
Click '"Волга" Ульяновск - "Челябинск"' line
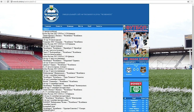[x=60, y=81]
